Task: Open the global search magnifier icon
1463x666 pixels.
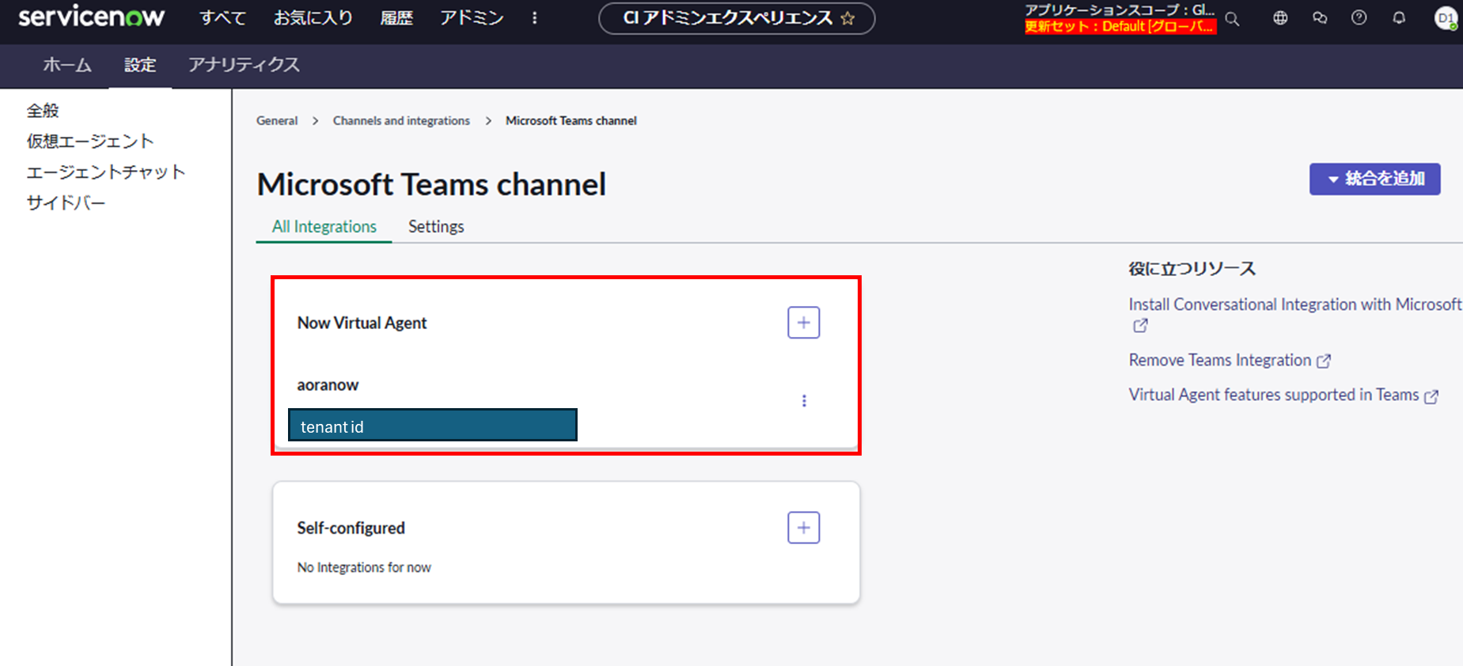Action: pyautogui.click(x=1232, y=18)
